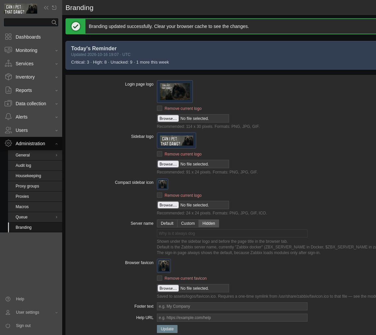Check Remove current logo for Sidebar logo
Viewport: 376px width, 335px height.
point(160,154)
